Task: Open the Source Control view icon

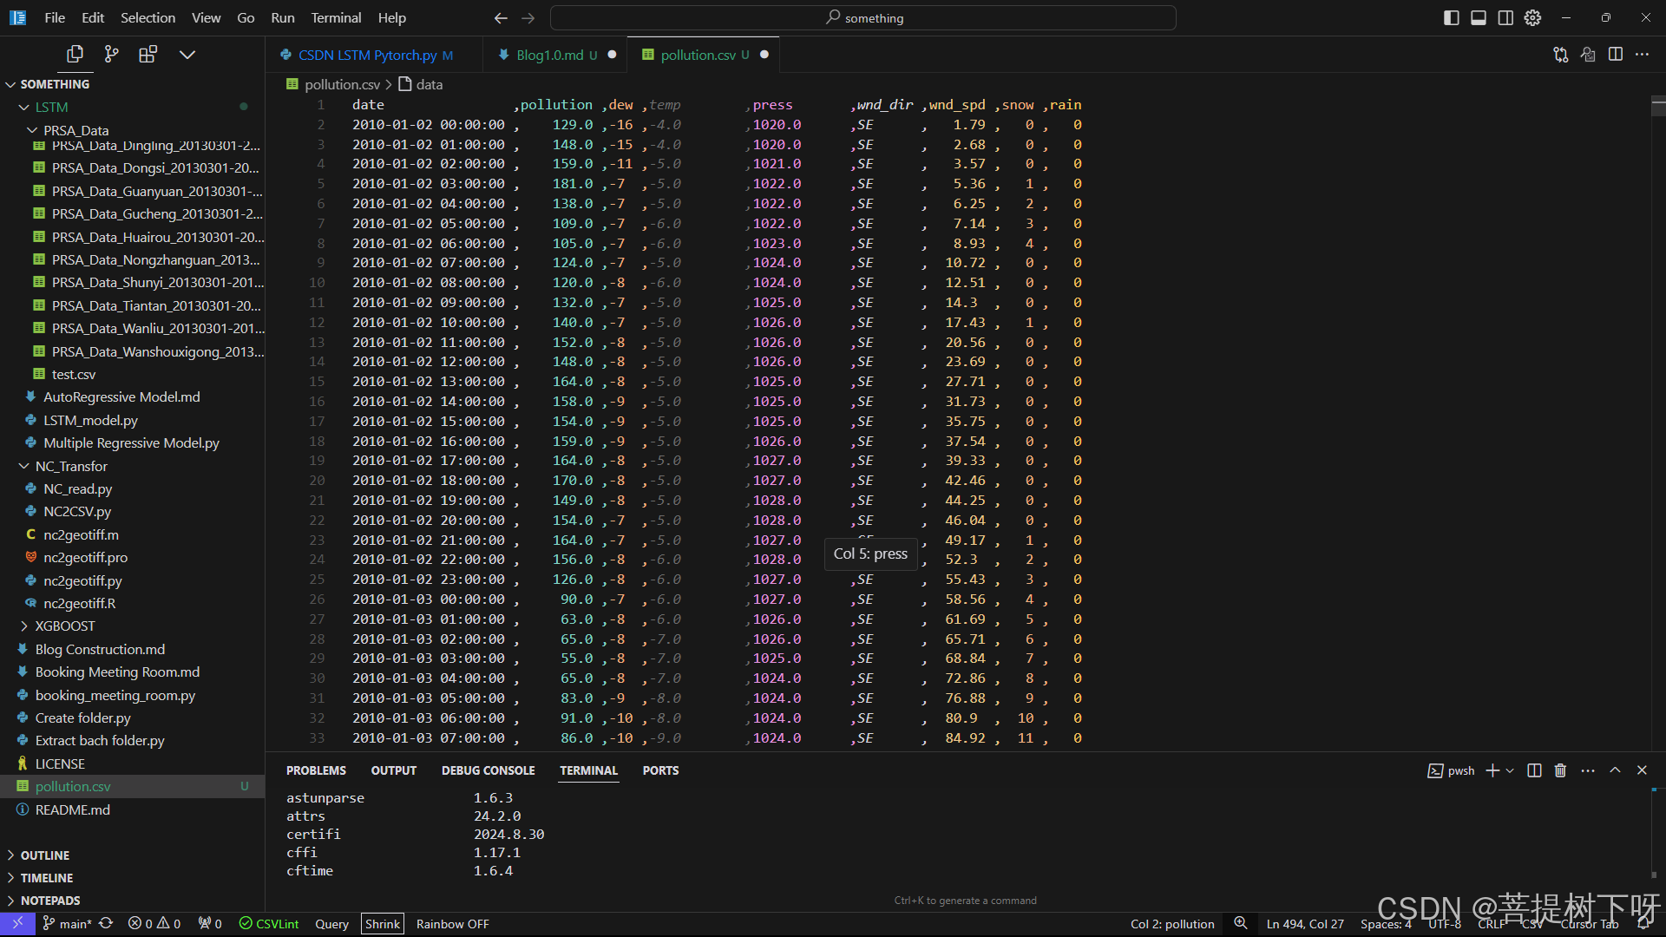Action: tap(111, 54)
